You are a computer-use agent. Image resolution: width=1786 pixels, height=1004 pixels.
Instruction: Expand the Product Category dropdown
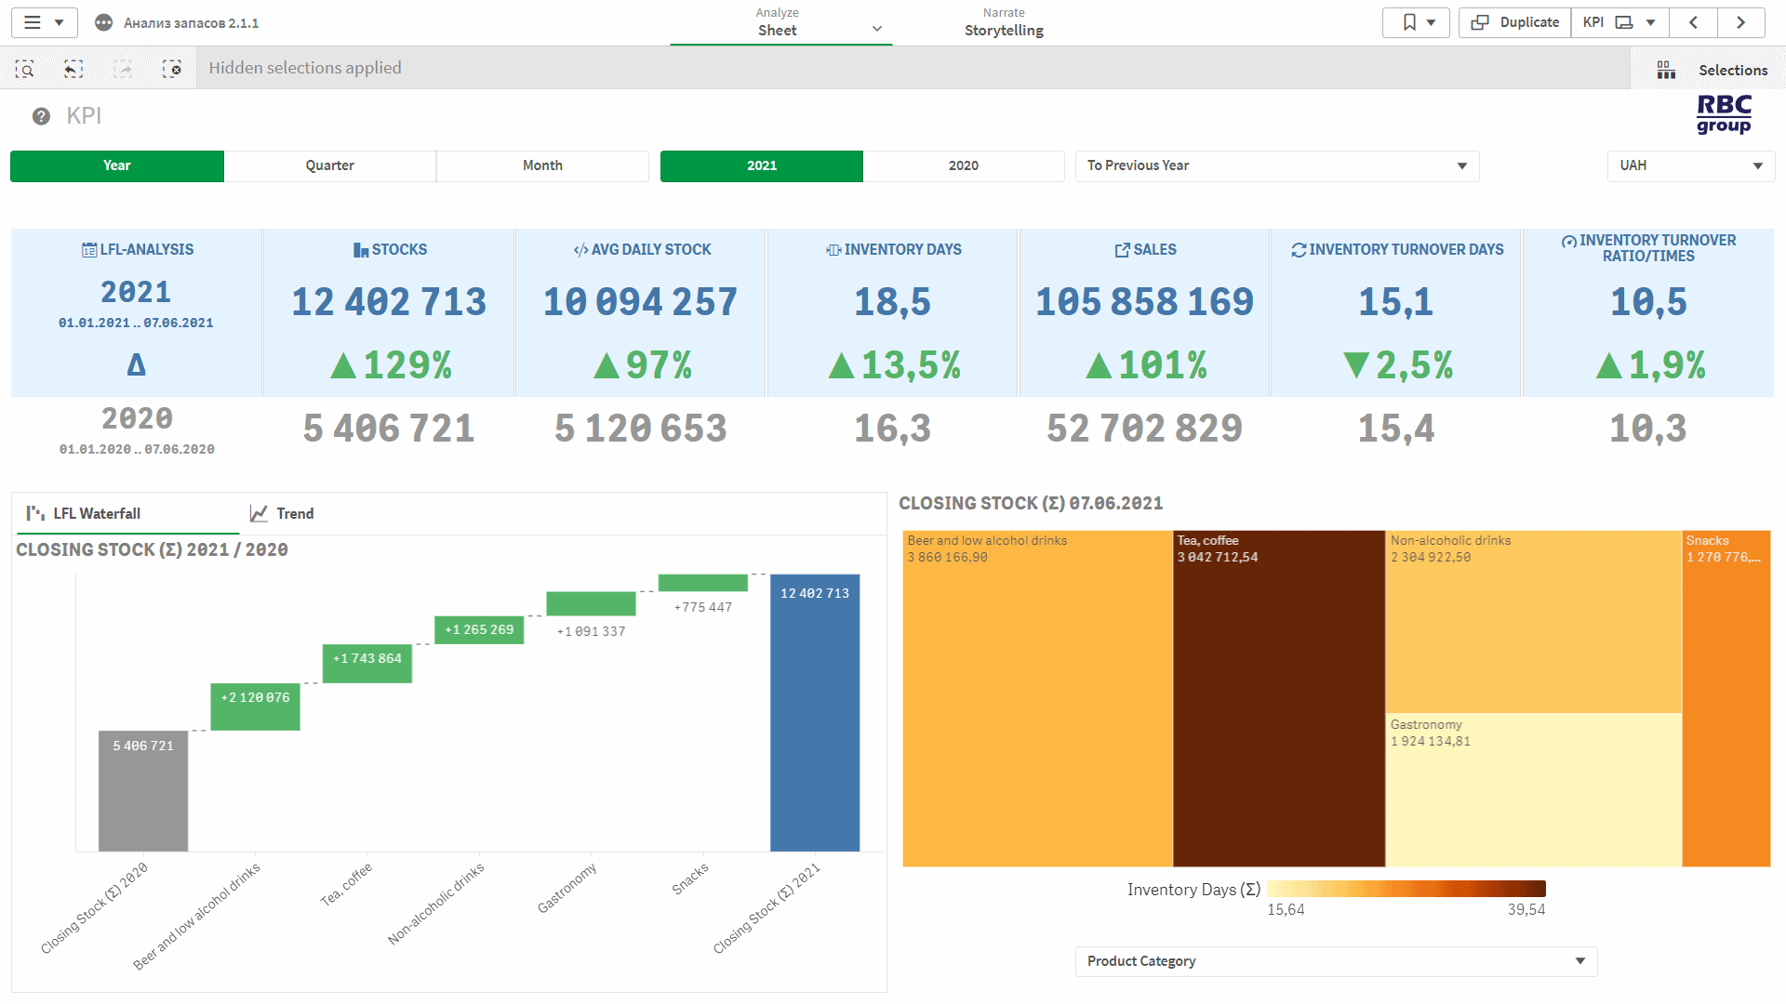click(1336, 961)
